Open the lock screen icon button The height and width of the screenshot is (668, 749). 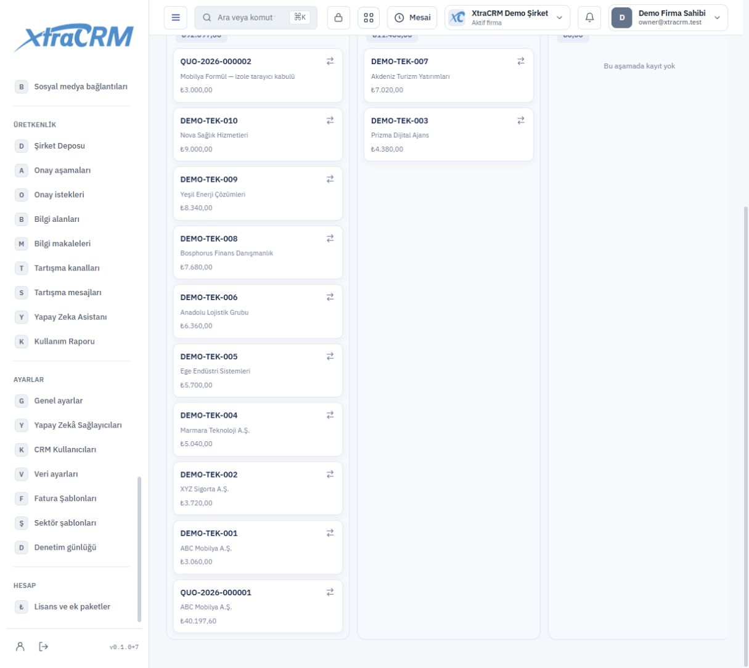tap(338, 18)
